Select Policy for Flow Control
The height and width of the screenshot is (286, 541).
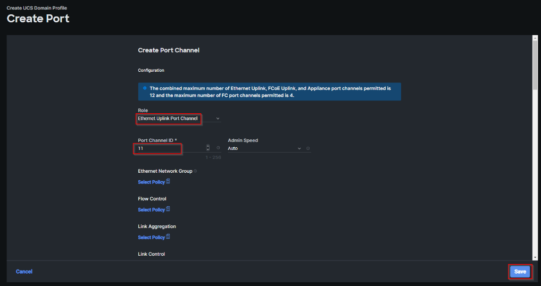(x=151, y=209)
